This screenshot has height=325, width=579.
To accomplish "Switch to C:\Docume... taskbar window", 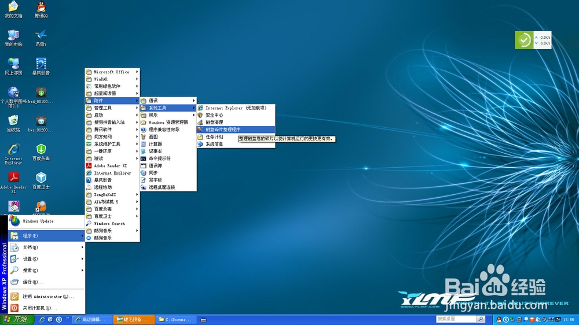I will [175, 319].
